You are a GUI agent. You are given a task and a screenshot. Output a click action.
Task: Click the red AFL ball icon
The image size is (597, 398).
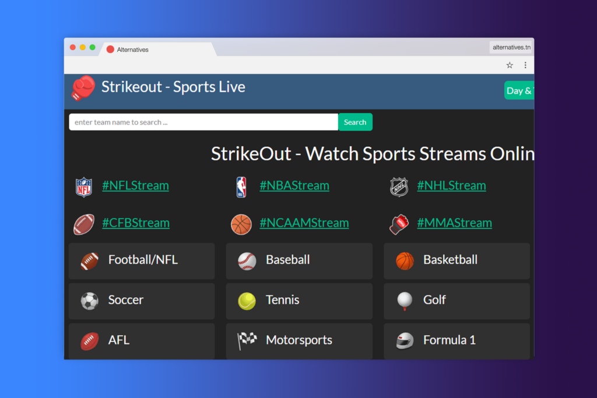90,341
